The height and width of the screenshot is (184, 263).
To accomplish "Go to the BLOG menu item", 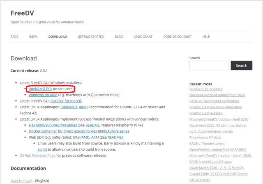I will [x=119, y=37].
